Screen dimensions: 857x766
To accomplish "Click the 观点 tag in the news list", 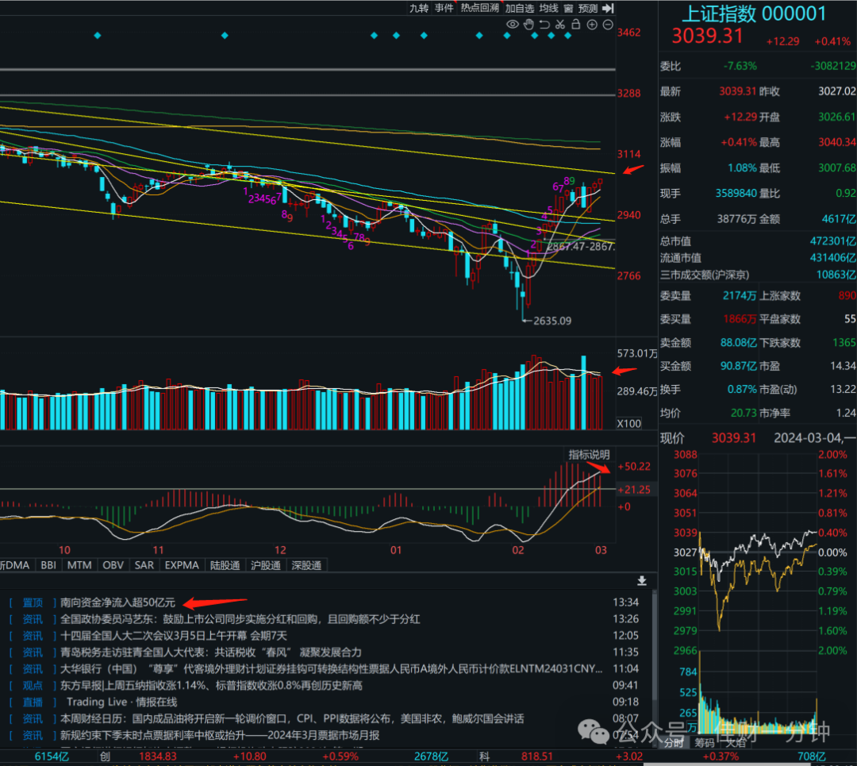I will (33, 685).
